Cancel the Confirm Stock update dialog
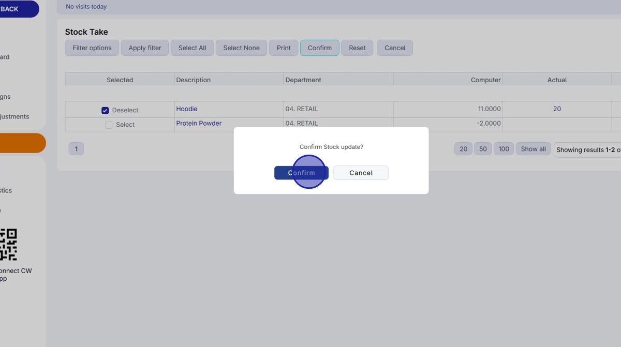The height and width of the screenshot is (347, 621). [x=361, y=173]
